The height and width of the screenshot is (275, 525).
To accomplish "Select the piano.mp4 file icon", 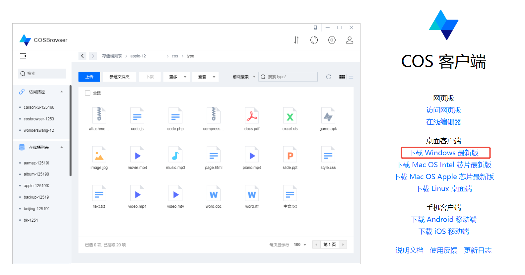I will coord(252,154).
